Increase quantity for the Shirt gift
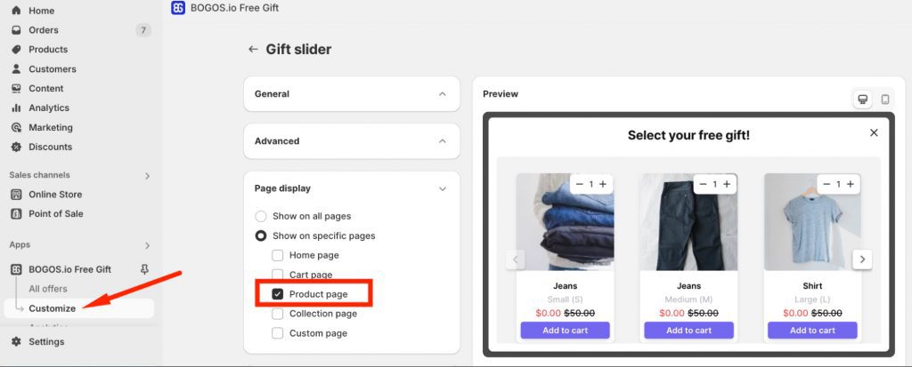This screenshot has height=367, width=912. (x=851, y=184)
